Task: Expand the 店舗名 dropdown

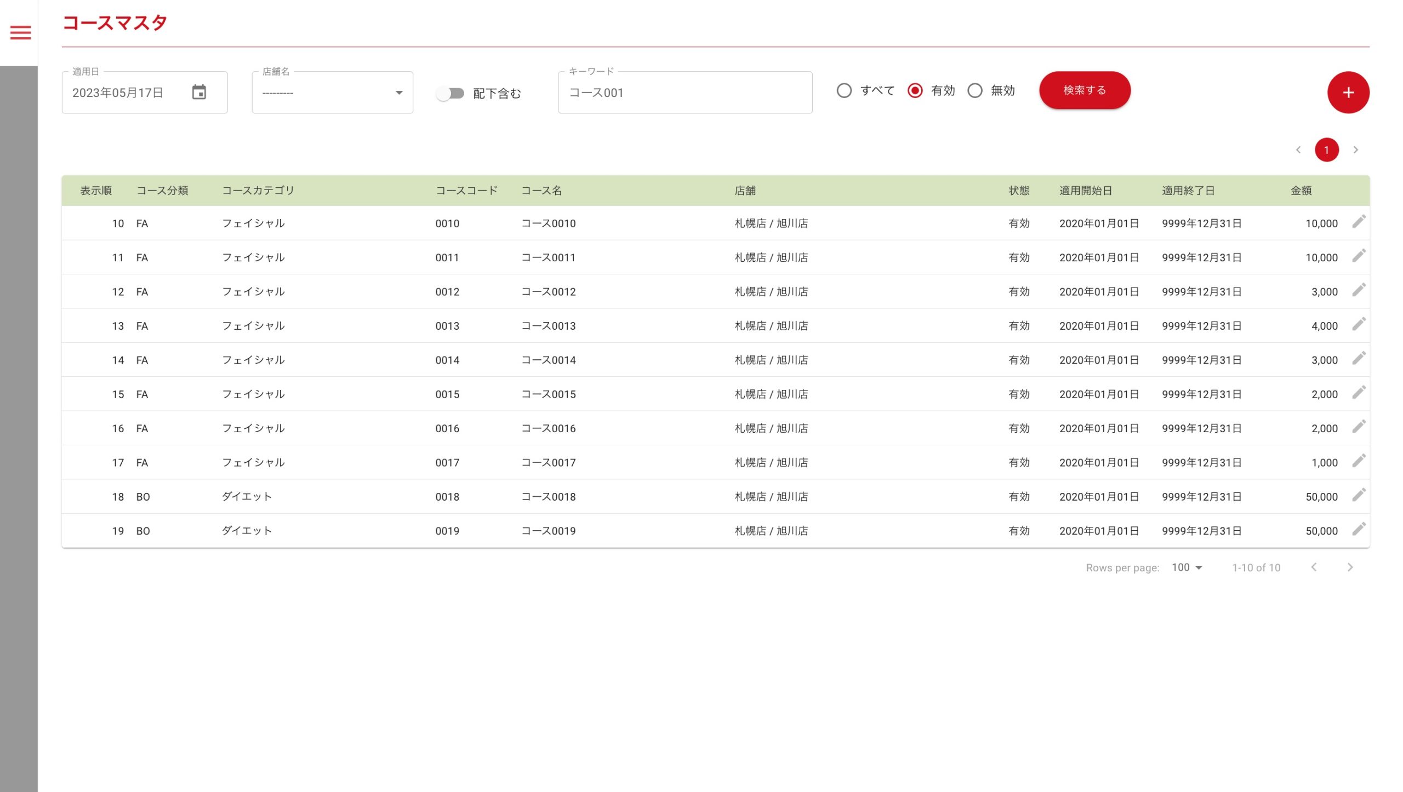Action: point(332,93)
